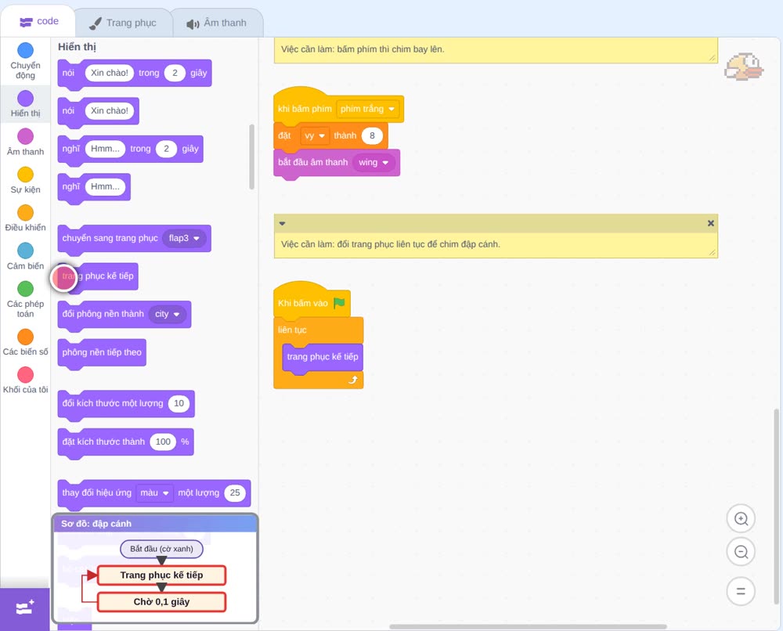Screen dimensions: 783x631
Task: Open the wing sound dropdown
Action: [x=373, y=162]
